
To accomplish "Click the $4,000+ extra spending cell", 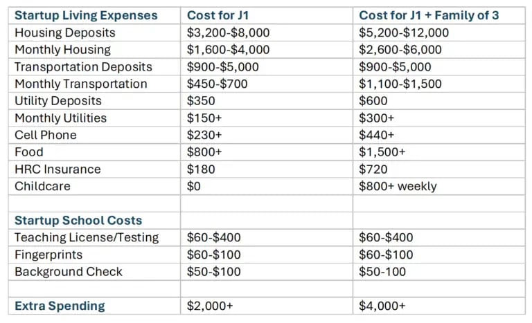I will [382, 306].
